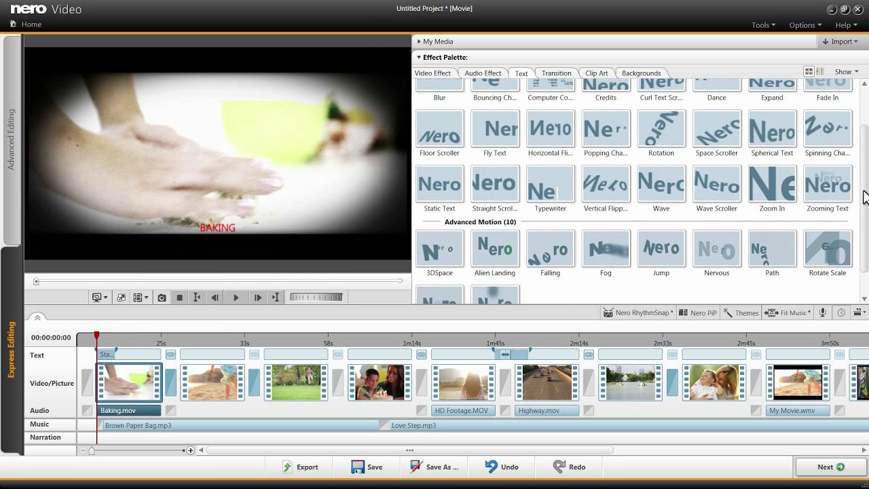Viewport: 869px width, 489px height.
Task: Select the Jump text effect
Action: (x=661, y=254)
